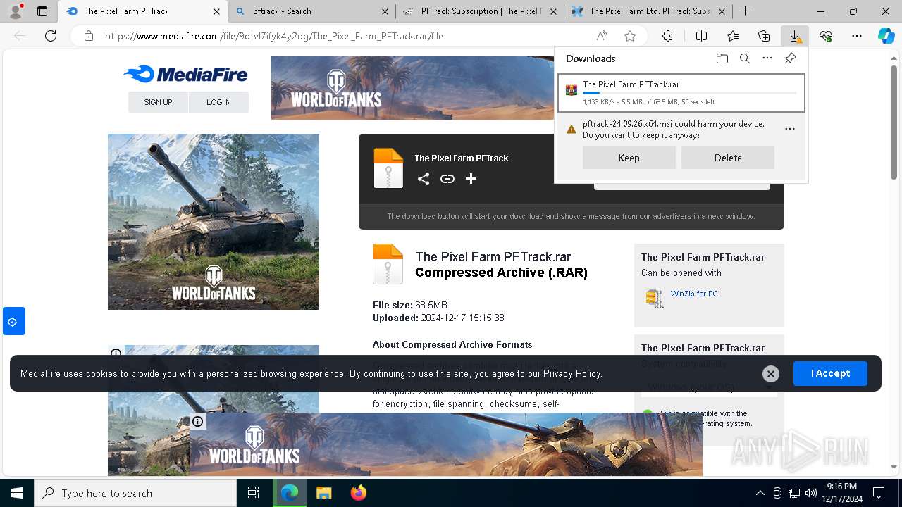902x507 pixels.
Task: Click the taskbar search box
Action: coord(135,493)
